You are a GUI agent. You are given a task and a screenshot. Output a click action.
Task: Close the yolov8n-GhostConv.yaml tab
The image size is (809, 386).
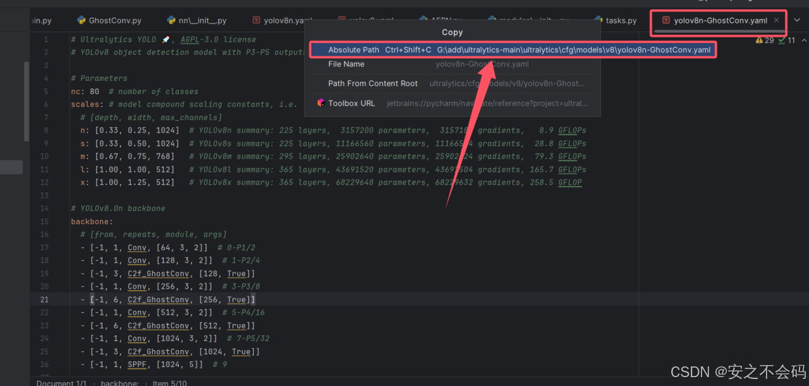click(x=776, y=20)
